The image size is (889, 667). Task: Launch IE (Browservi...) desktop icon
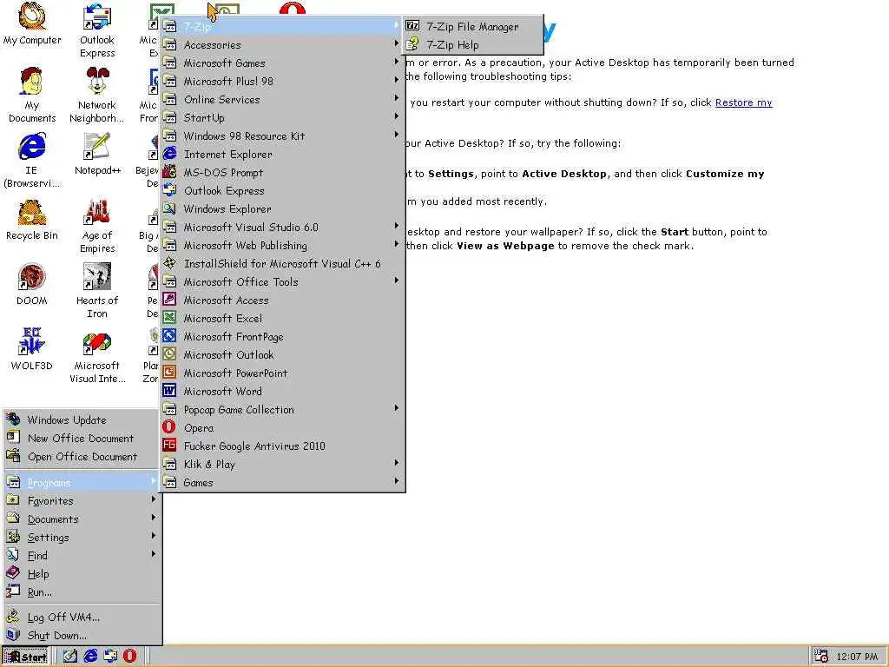pyautogui.click(x=32, y=160)
